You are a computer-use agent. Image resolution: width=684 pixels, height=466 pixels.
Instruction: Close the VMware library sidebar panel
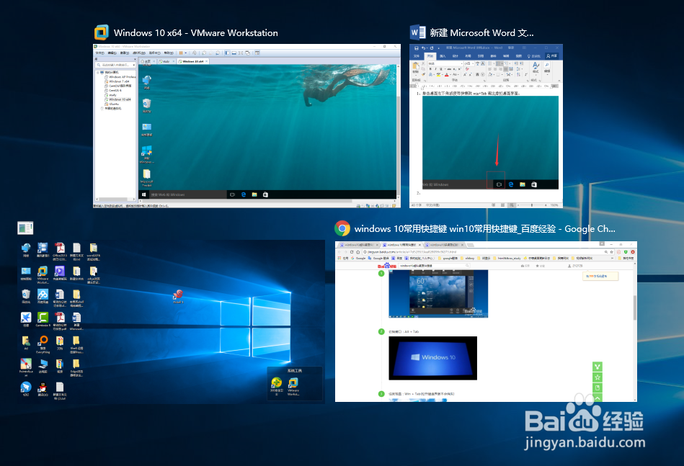coord(135,59)
